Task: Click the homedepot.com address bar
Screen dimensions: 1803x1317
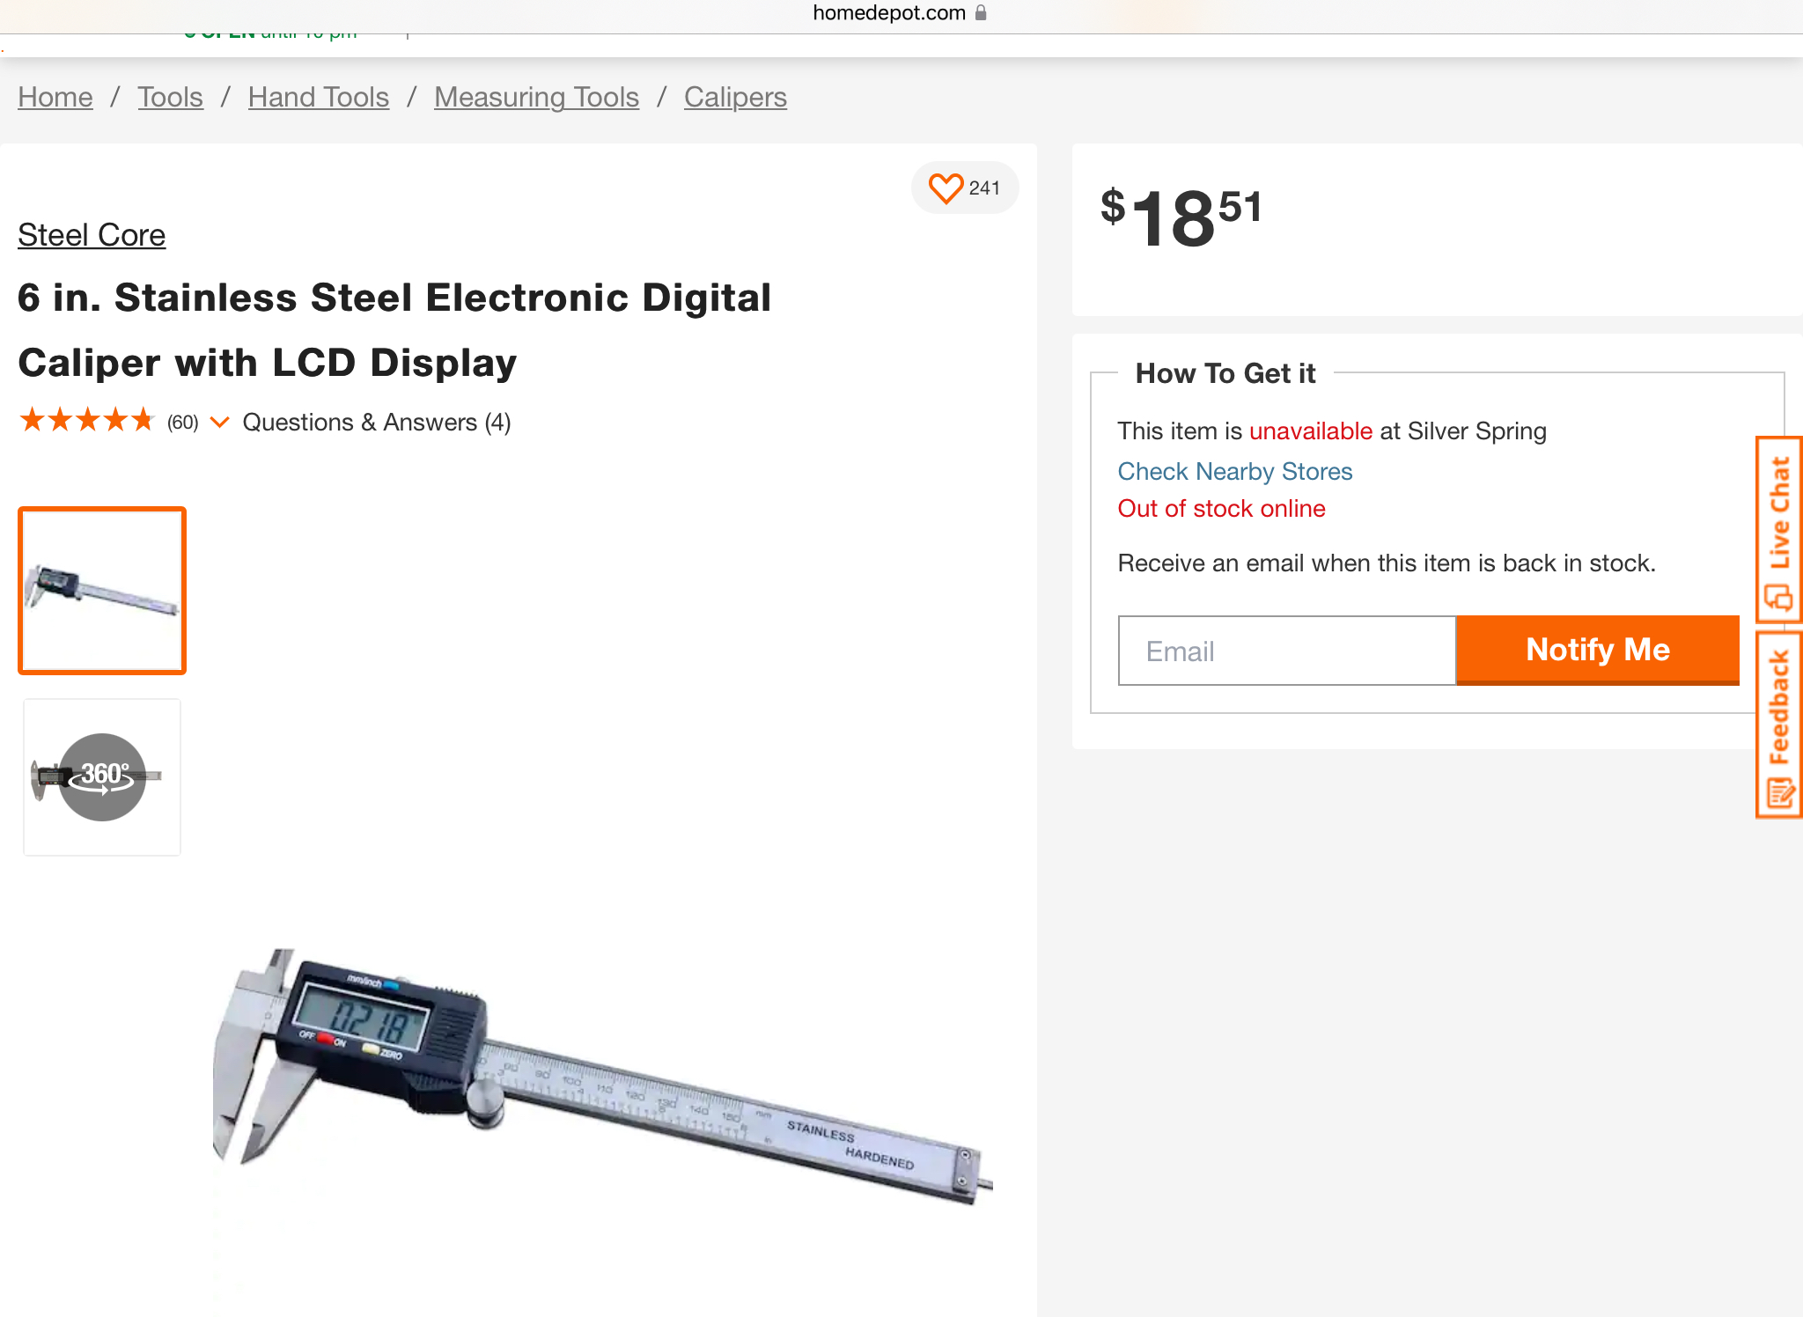Action: [x=889, y=12]
